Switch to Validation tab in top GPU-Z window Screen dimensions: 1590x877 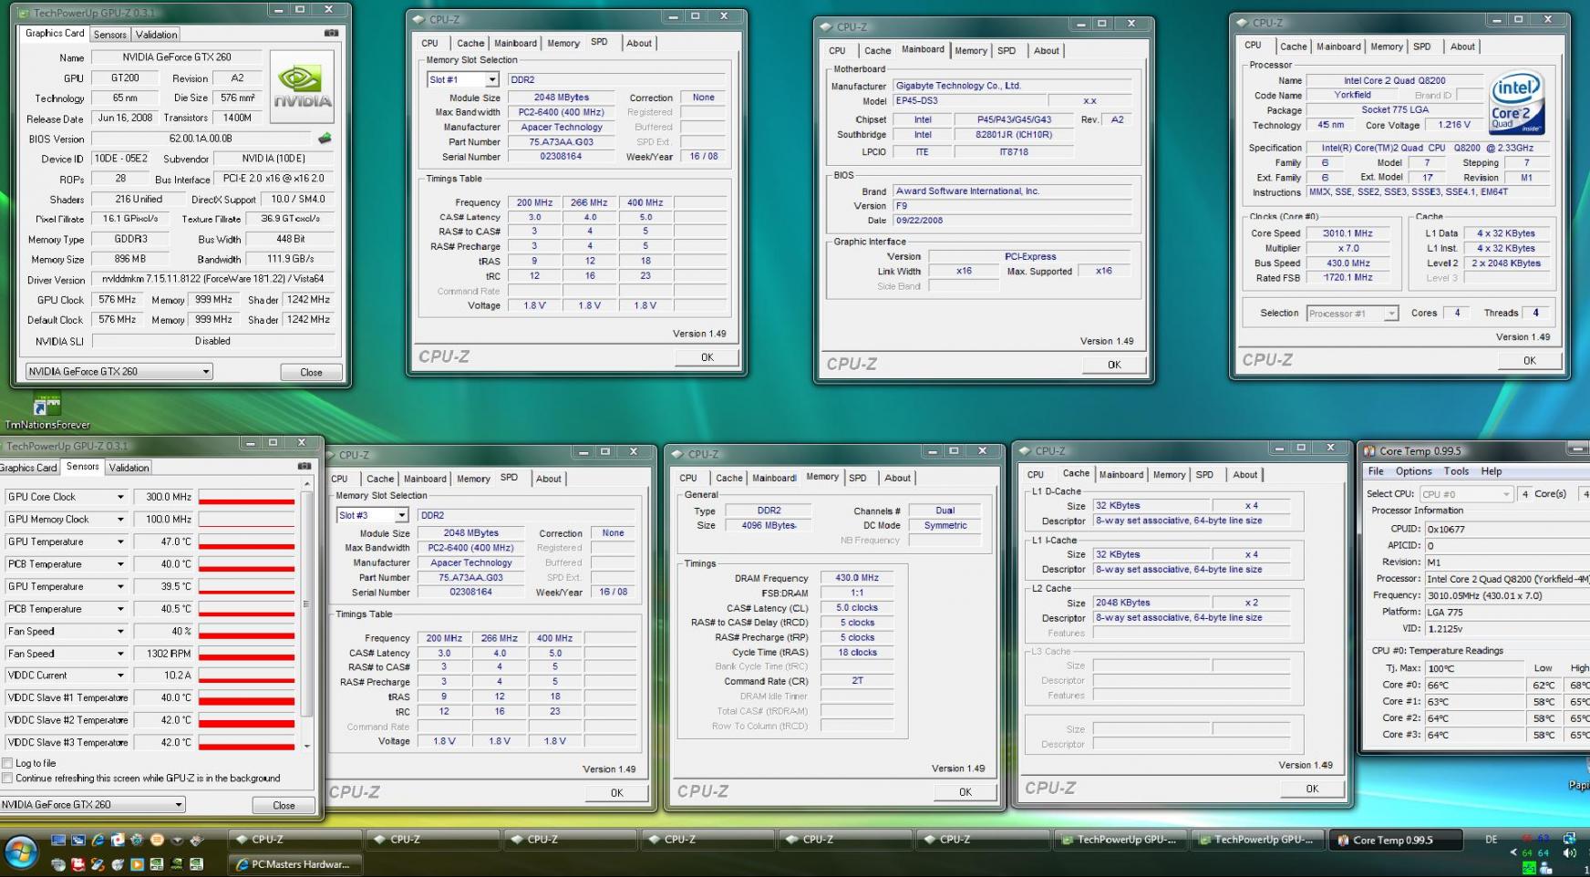click(157, 35)
